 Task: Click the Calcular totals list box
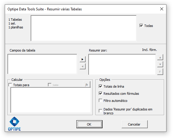(x=51, y=100)
